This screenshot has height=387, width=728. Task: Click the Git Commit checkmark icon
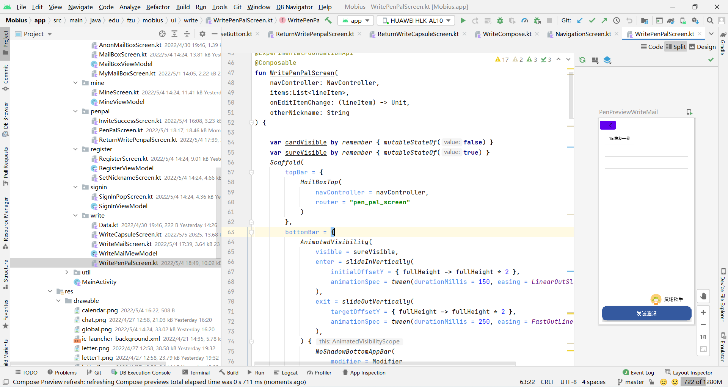click(x=592, y=20)
